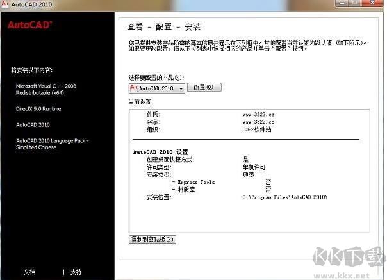Click the AutoCAD 2010 设置 heading

pyautogui.click(x=160, y=152)
